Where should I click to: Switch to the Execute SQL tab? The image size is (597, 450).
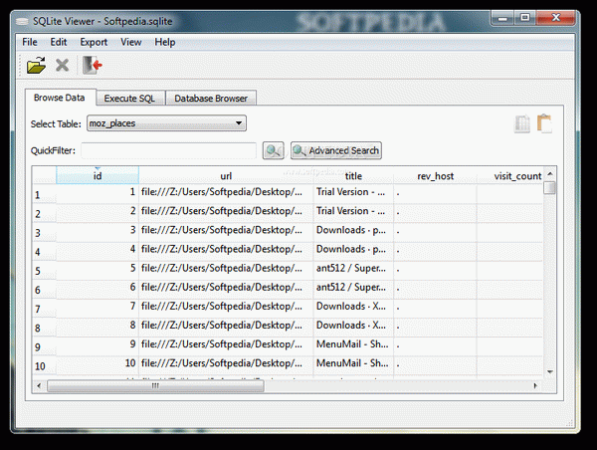129,99
